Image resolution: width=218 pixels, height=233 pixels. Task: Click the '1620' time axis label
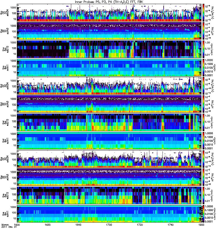47,225
